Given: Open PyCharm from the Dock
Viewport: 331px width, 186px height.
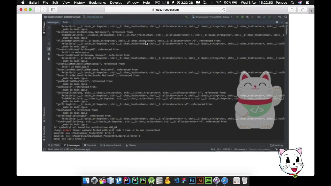Looking at the screenshot, I should point(143,180).
